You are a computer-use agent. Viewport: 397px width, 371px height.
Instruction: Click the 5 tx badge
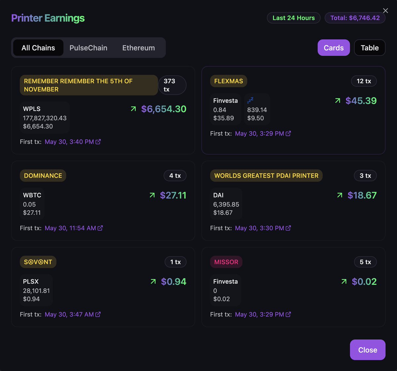point(365,262)
